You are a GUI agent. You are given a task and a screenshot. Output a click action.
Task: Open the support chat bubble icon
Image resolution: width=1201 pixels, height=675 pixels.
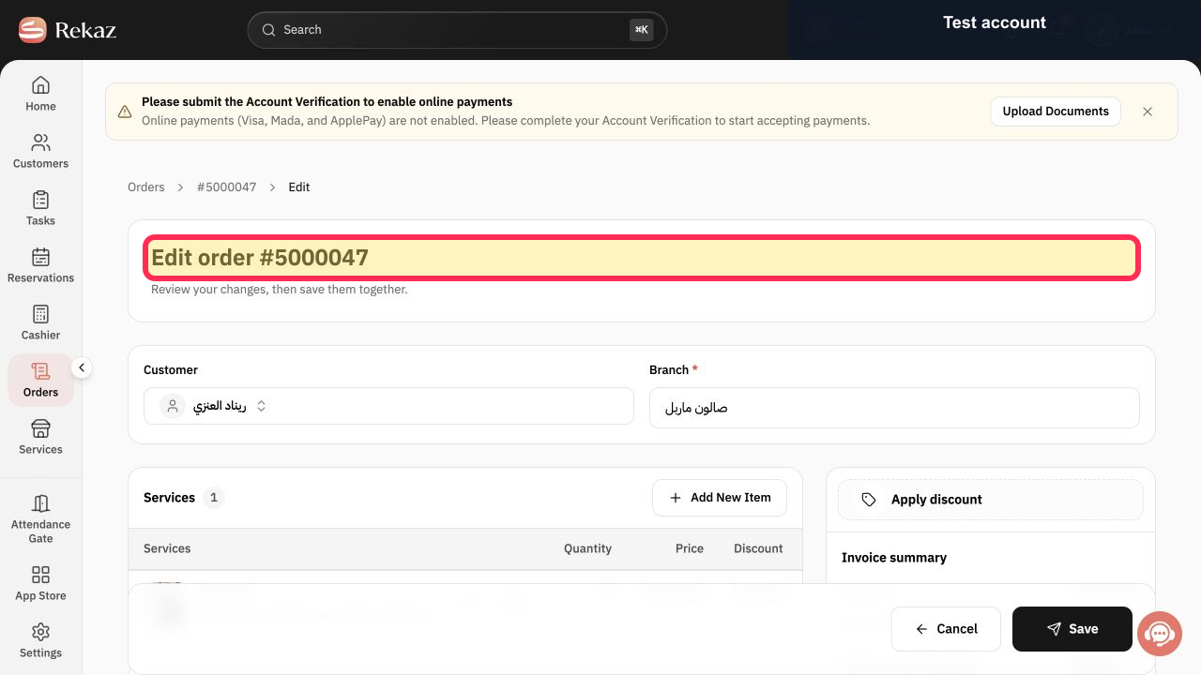coord(1160,633)
